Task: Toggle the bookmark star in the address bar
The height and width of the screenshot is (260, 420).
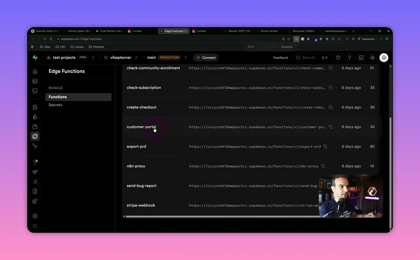Action: tap(283, 39)
